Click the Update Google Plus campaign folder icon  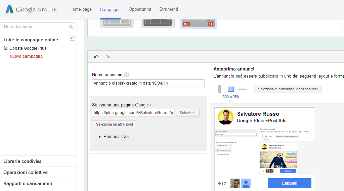click(5, 48)
